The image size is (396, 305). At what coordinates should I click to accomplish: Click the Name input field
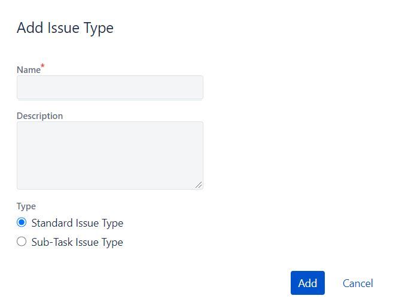coord(109,87)
